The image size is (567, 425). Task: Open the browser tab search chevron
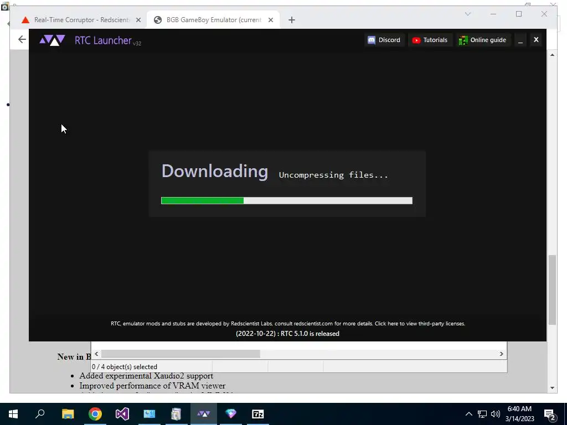pyautogui.click(x=467, y=14)
